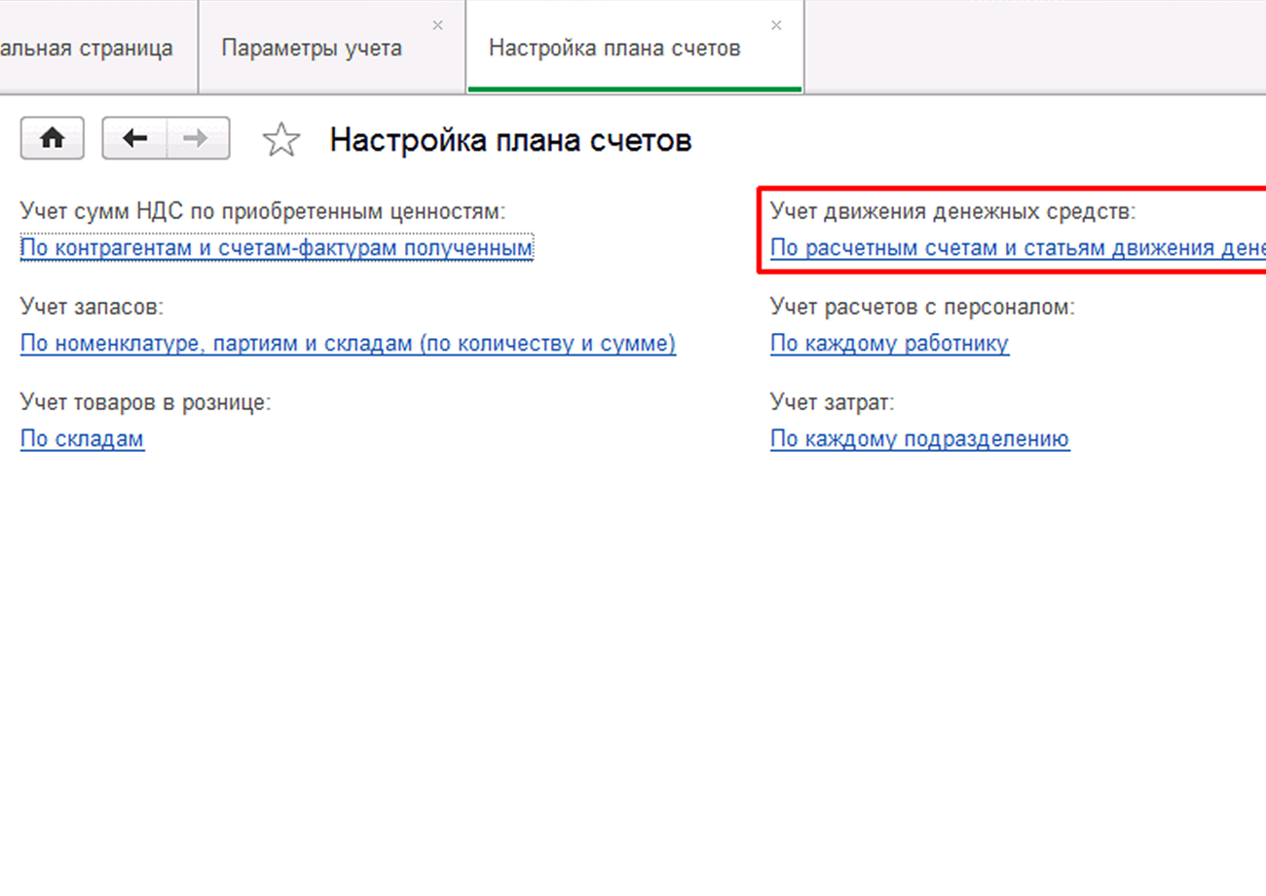Open the По каждому работнику link
The width and height of the screenshot is (1266, 896).
pyautogui.click(x=889, y=344)
